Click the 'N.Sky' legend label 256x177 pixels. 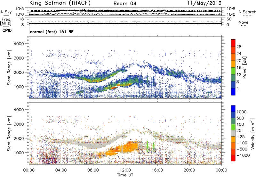pyautogui.click(x=6, y=12)
